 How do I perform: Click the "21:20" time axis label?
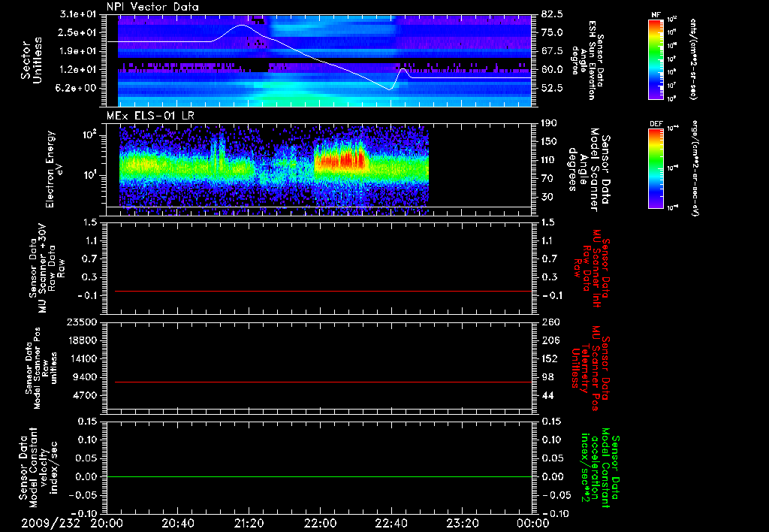pos(249,523)
